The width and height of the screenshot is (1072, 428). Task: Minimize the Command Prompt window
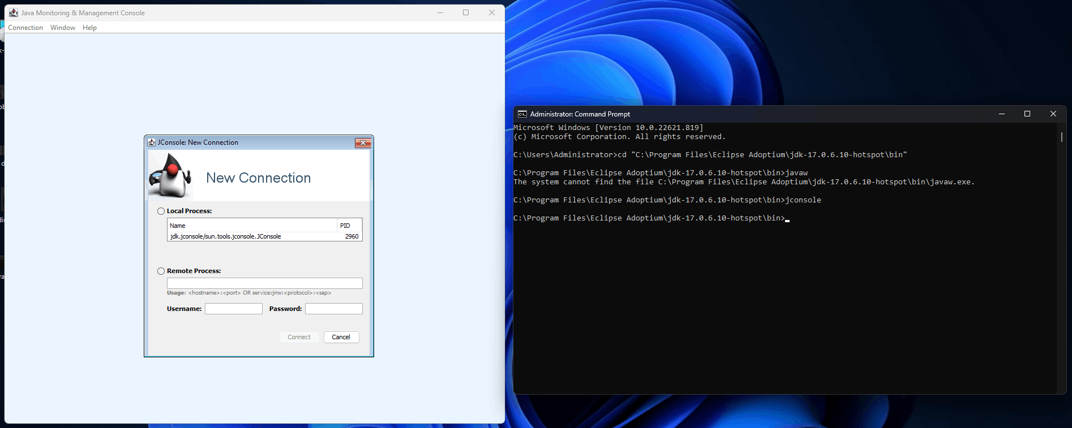point(1002,114)
